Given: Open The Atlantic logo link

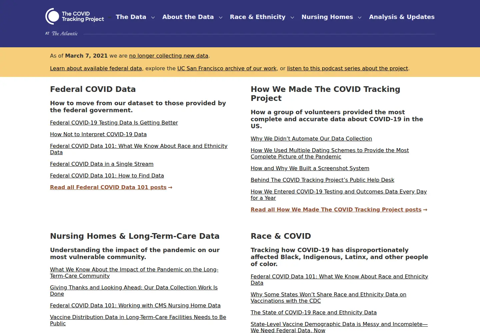Looking at the screenshot, I should (x=62, y=34).
